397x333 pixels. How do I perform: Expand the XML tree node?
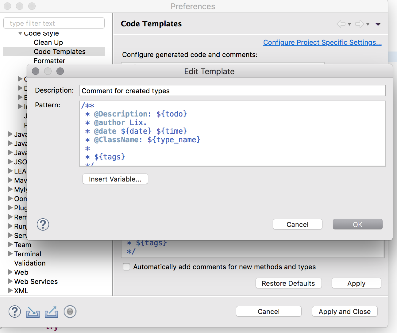(10, 291)
